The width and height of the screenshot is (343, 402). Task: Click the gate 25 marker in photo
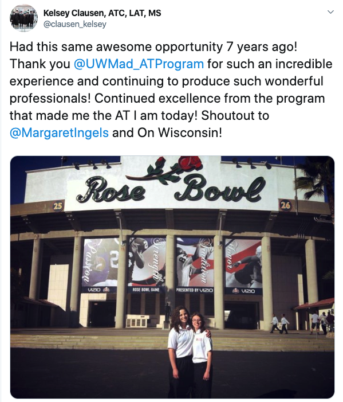pos(58,206)
